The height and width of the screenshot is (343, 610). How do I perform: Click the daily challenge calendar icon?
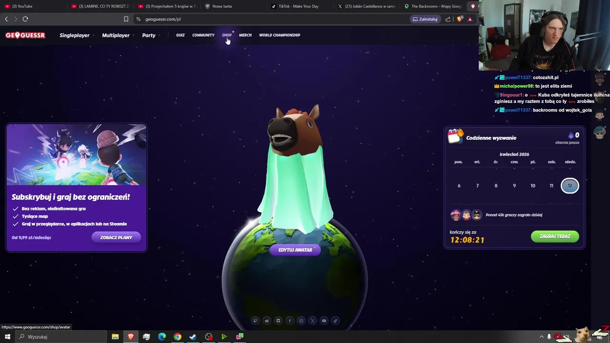coord(455,136)
